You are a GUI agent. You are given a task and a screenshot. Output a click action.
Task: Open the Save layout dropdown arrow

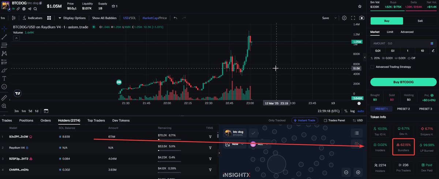335,18
